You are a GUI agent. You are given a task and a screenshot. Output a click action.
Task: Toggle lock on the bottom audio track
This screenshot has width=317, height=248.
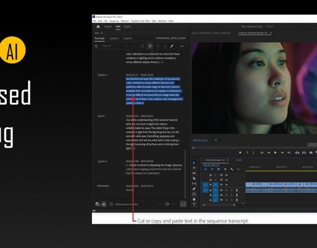click(210, 200)
